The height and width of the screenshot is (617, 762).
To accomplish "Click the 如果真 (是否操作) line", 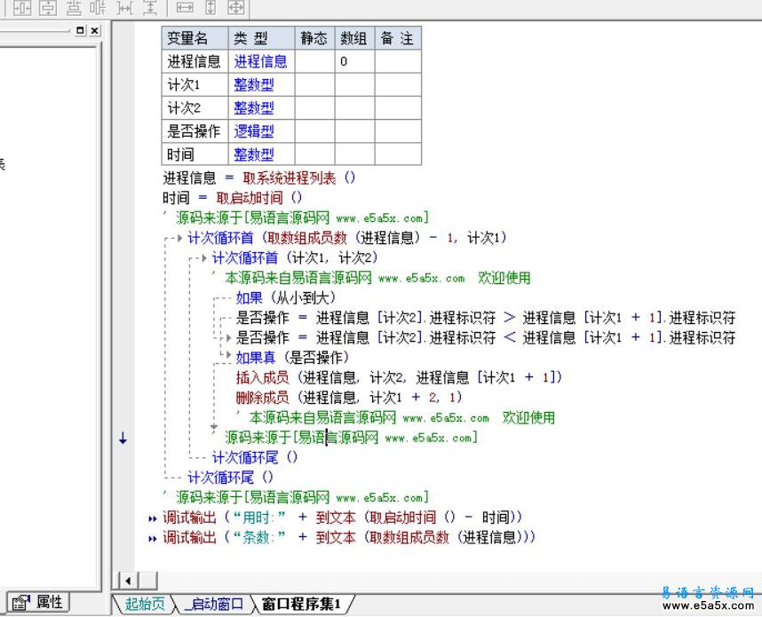I will 292,358.
